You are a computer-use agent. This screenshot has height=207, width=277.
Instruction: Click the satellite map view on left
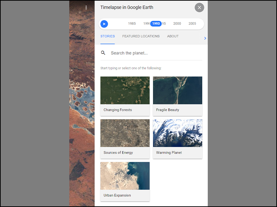82,103
